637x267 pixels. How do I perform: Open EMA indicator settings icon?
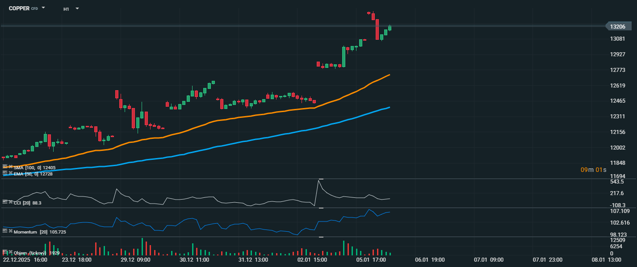pyautogui.click(x=5, y=173)
